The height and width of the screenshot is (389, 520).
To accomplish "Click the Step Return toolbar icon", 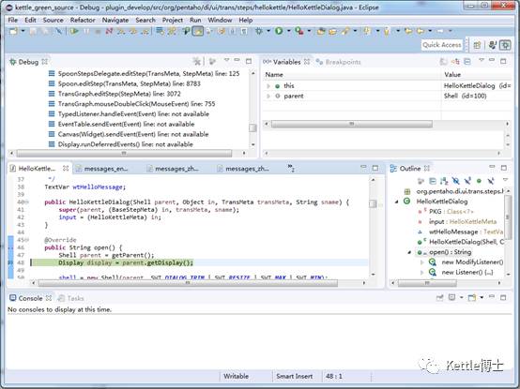I will [145, 31].
